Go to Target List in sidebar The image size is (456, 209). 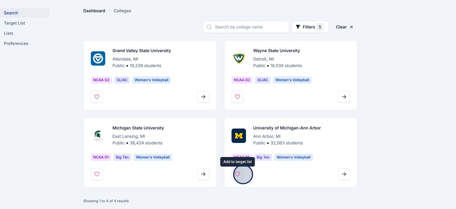click(x=15, y=23)
